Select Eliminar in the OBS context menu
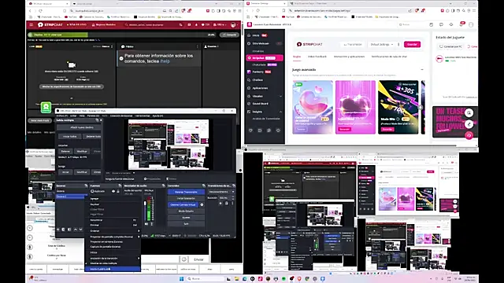 (95, 226)
